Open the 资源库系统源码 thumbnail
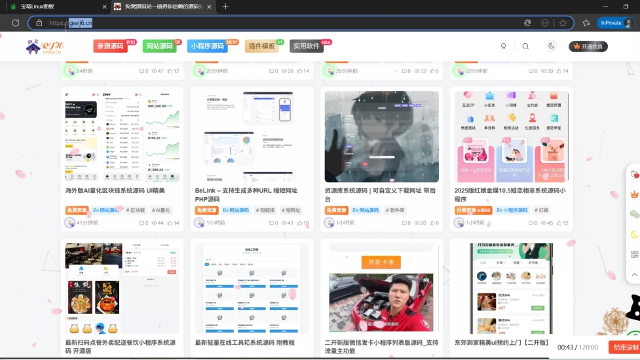 tap(382, 136)
